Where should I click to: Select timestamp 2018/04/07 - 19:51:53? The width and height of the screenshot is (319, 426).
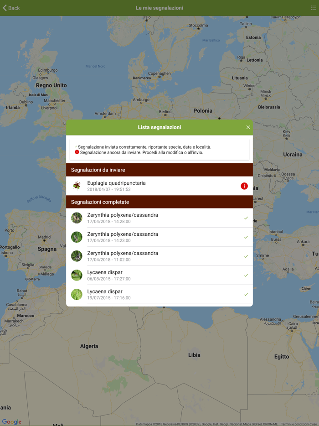(109, 189)
